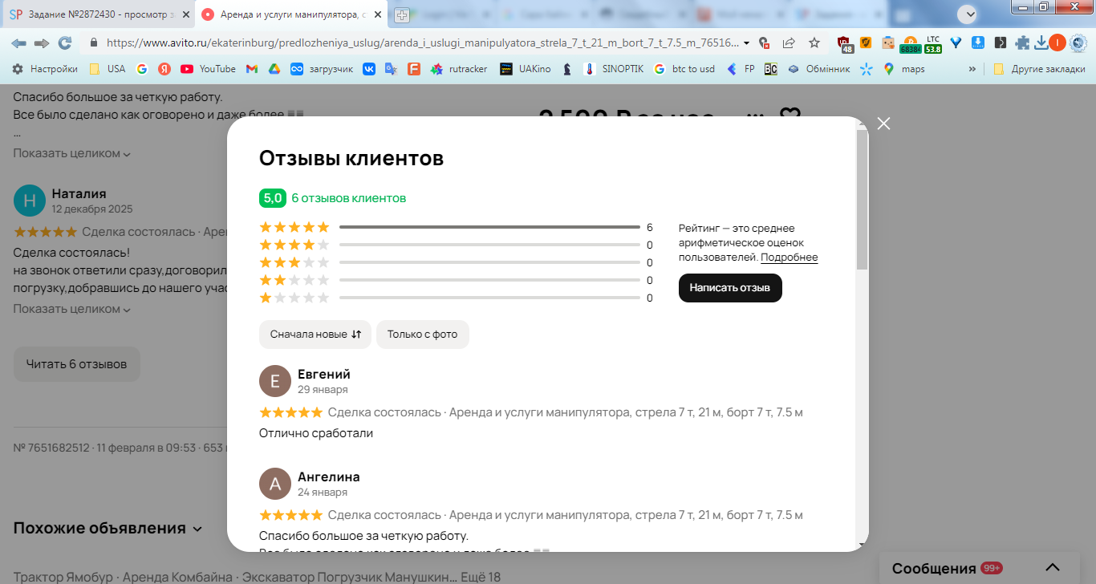This screenshot has width=1096, height=584.
Task: Open the "Сначала новые" sort dropdown
Action: [x=315, y=335]
